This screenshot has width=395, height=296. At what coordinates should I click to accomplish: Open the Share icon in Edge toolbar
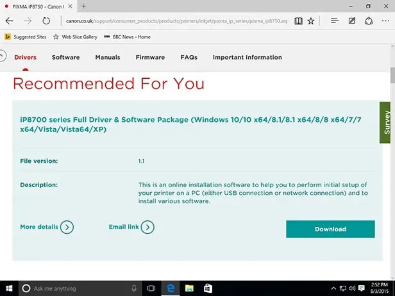click(x=369, y=21)
